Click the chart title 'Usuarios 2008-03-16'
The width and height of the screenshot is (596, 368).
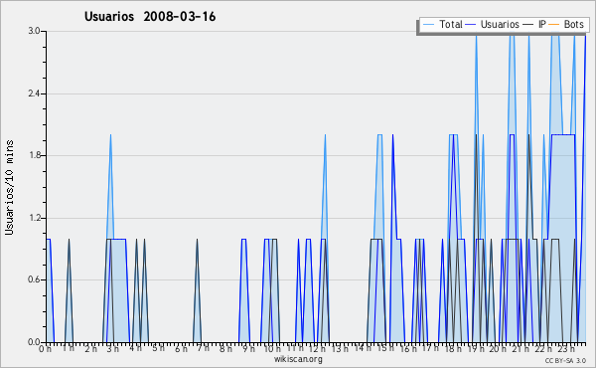point(150,16)
